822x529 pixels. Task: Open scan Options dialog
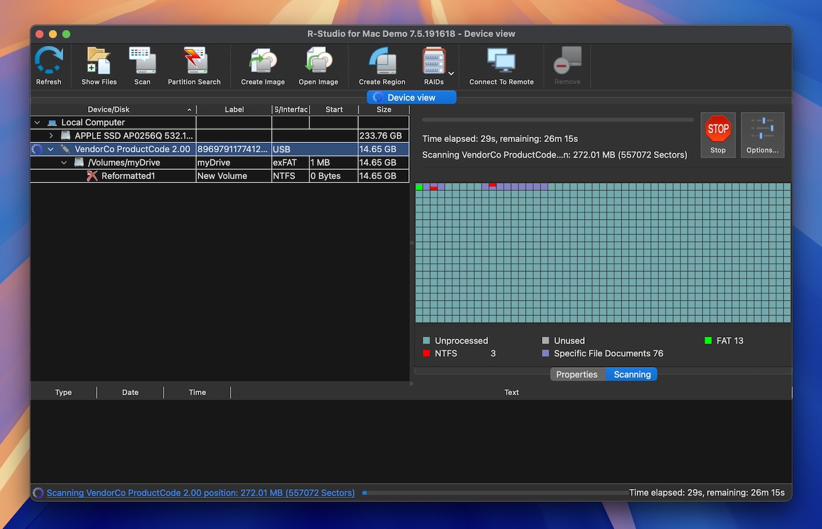point(762,135)
